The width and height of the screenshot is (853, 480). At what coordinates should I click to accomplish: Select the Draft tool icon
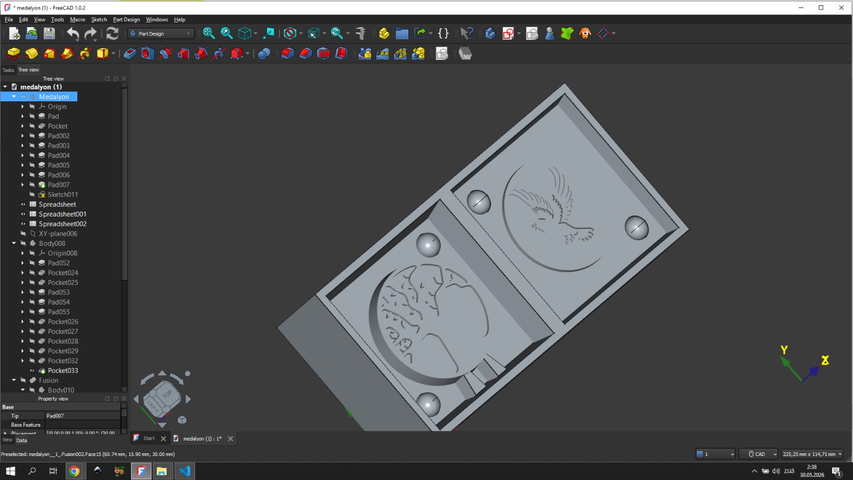(324, 53)
